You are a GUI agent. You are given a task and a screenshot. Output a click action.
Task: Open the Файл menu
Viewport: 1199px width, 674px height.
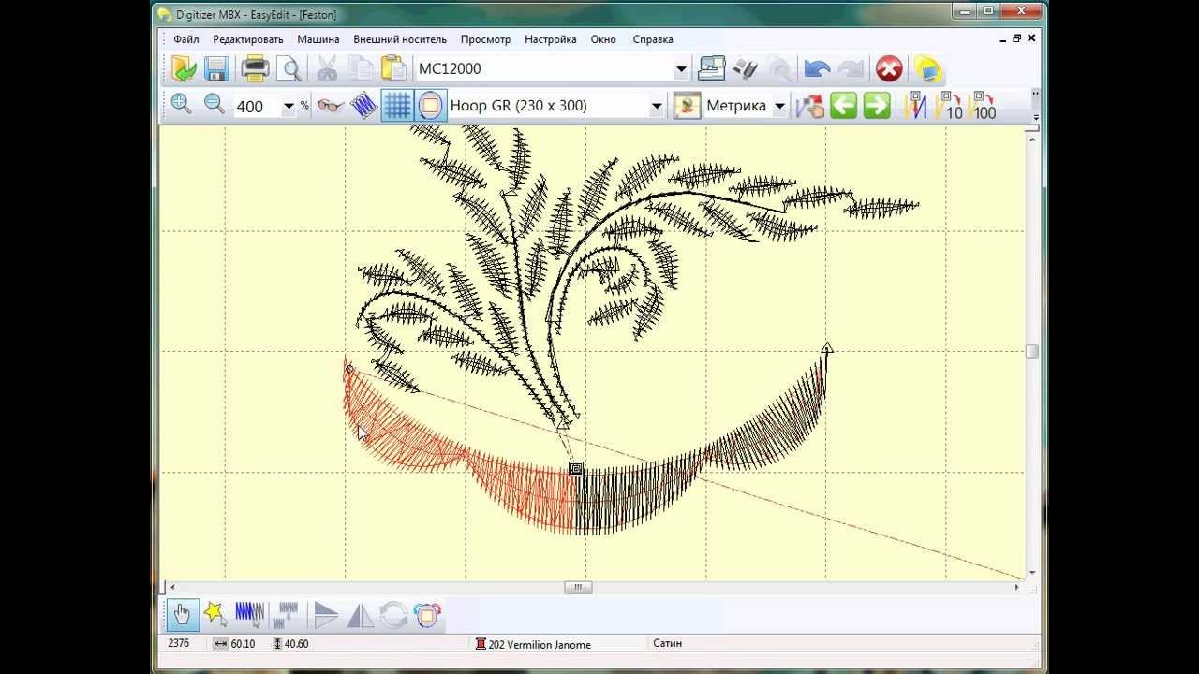(x=185, y=39)
